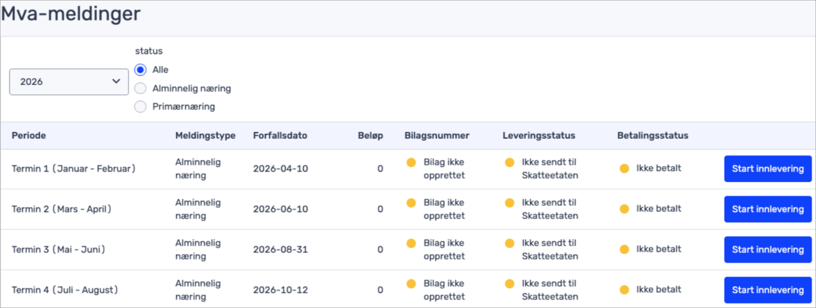Click Termin 3 yellow Bilag status dot
Viewport: 816px width, 308px height.
411,243
